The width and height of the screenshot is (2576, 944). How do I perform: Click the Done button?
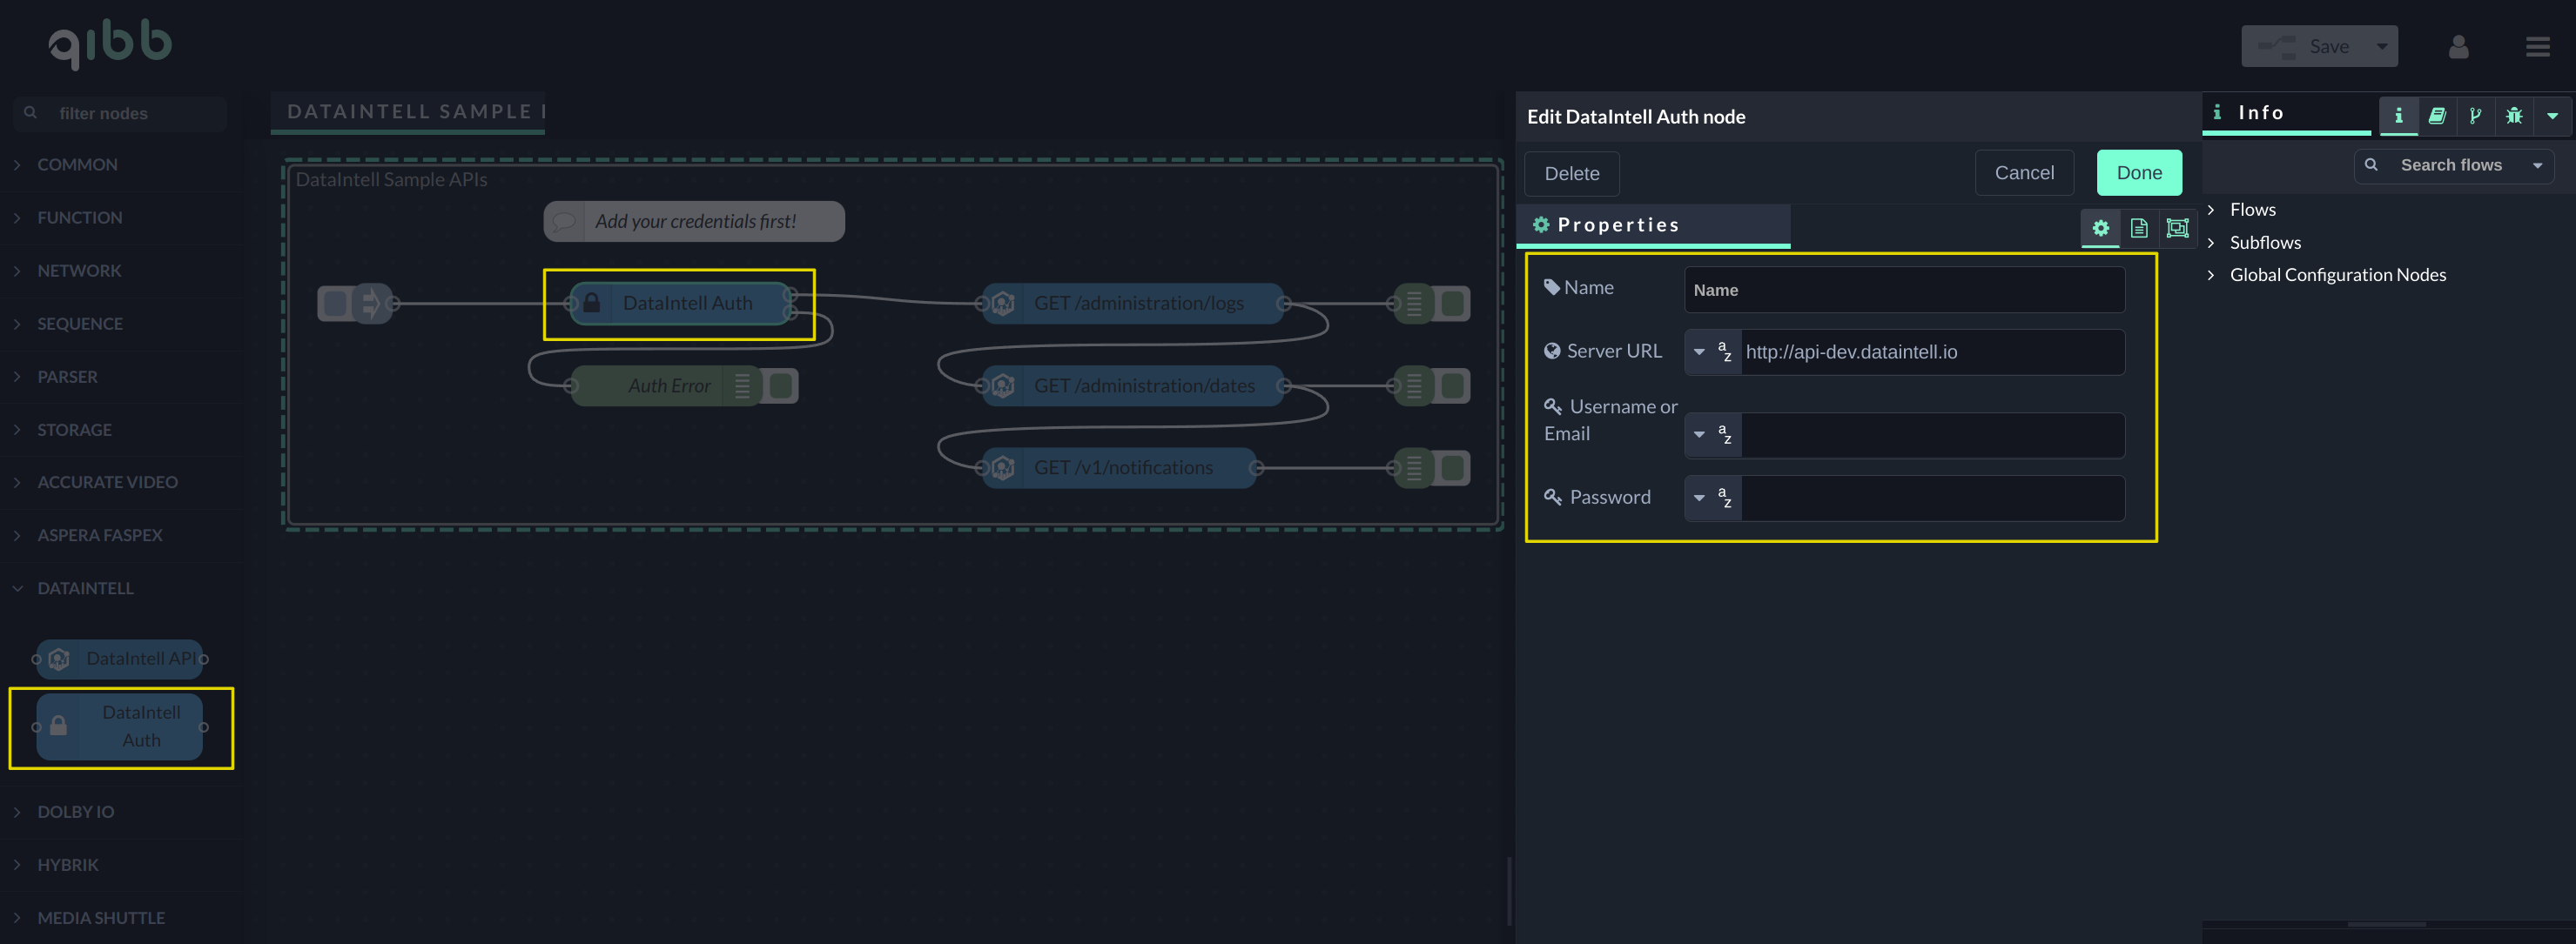[2138, 173]
